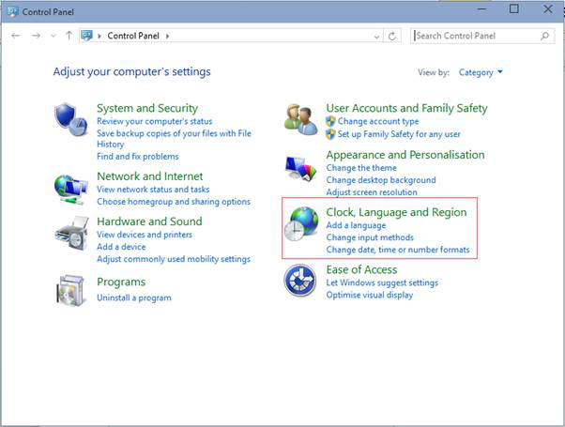565x427 pixels.
Task: Open the View by Category dropdown
Action: 481,72
